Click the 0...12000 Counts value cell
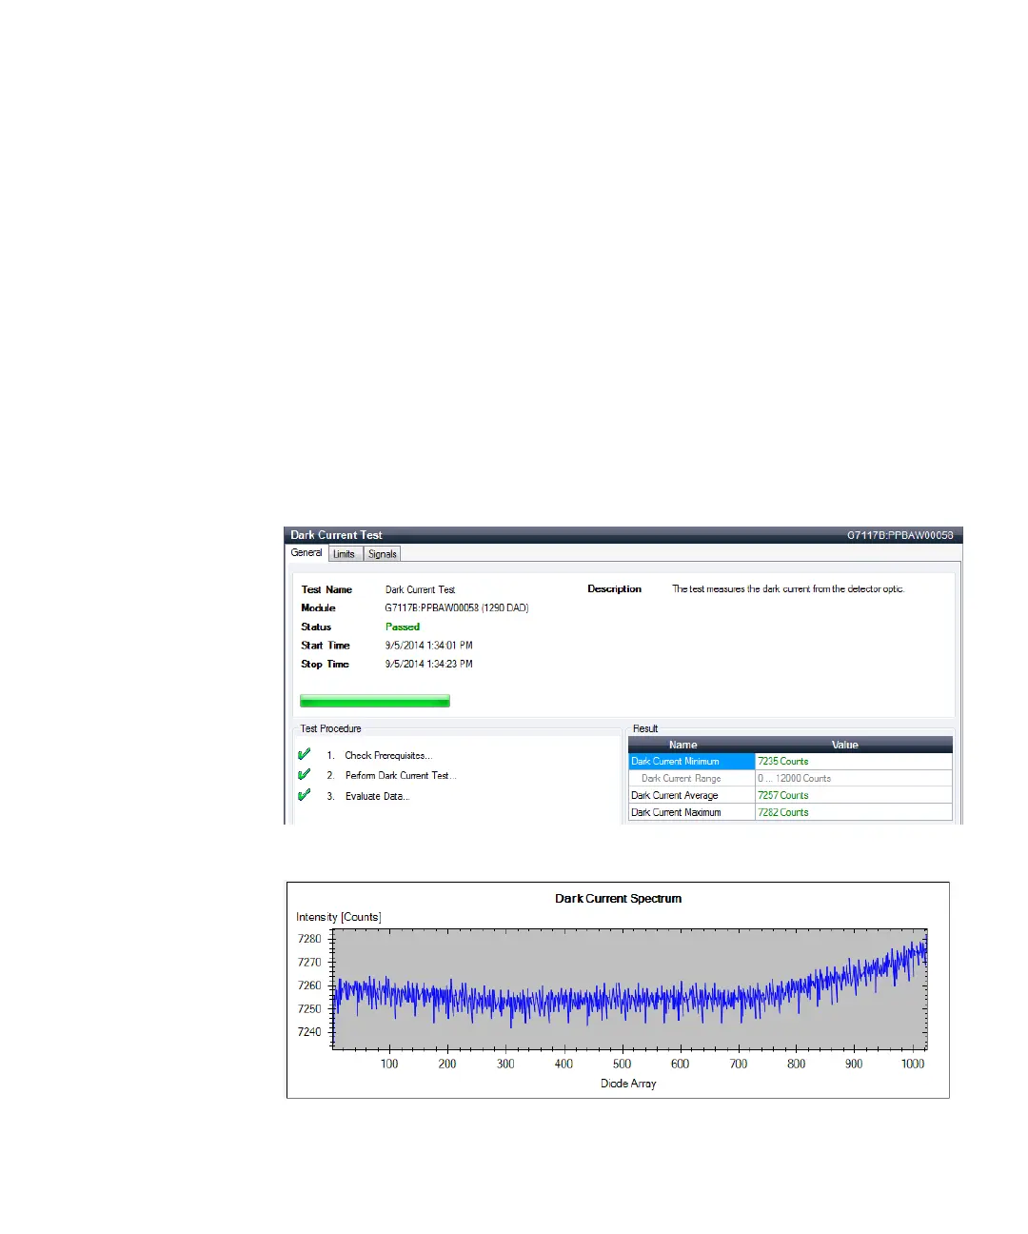 click(x=854, y=779)
